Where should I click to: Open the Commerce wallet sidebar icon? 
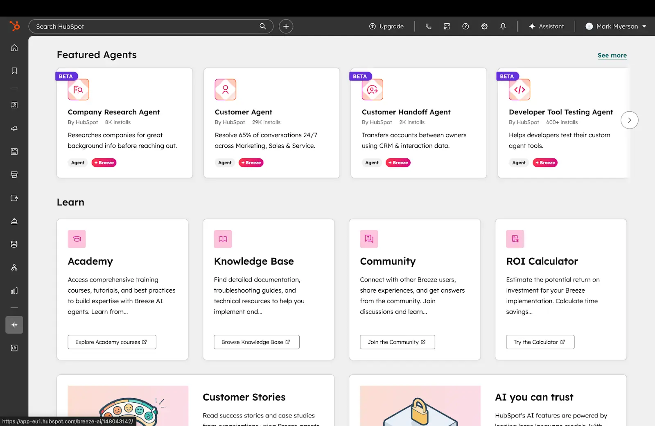point(14,198)
